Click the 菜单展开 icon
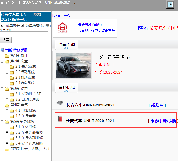 click(x=2, y=25)
